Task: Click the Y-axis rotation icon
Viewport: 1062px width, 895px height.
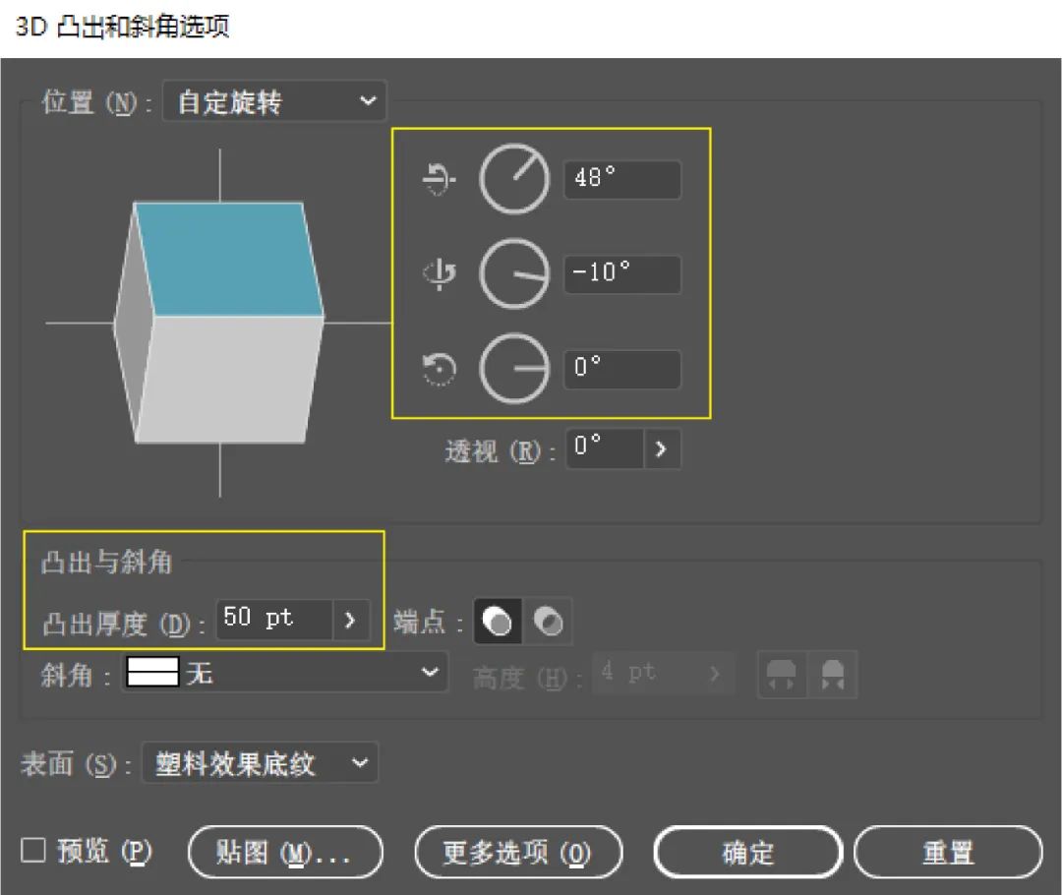Action: [439, 273]
